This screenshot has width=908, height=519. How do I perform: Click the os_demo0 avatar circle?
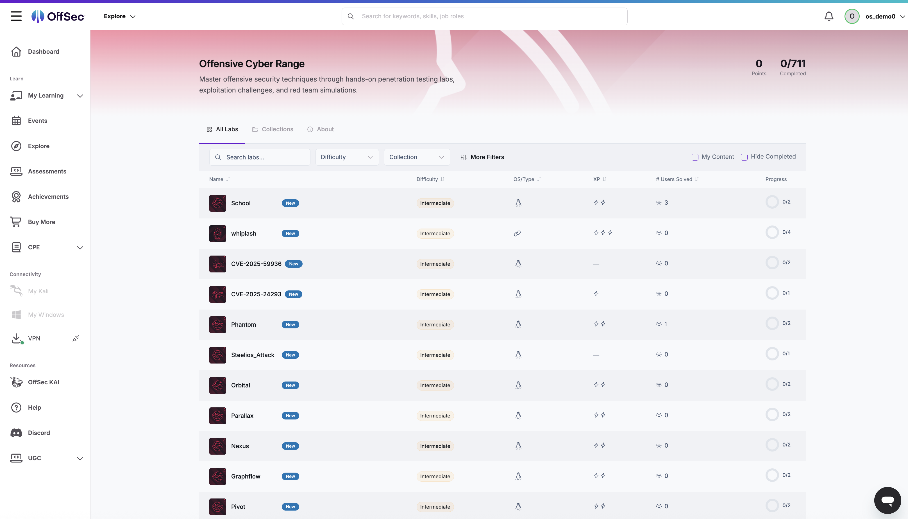click(x=852, y=16)
